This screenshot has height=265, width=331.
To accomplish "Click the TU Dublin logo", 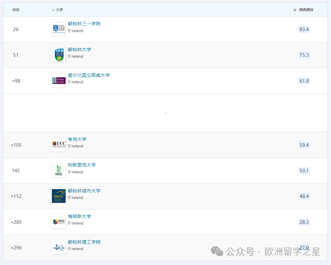I will [x=59, y=247].
